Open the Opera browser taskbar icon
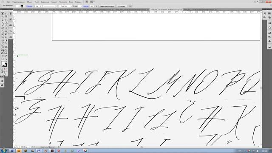The image size is (272, 153). click(59, 151)
